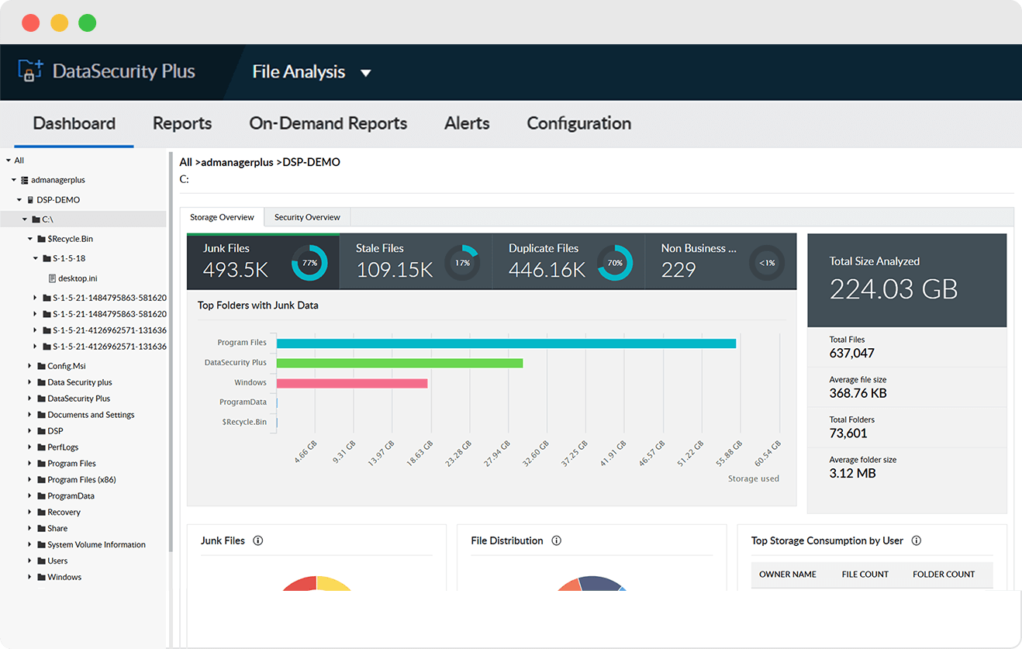Collapse the C:\ drive node arrow
1022x649 pixels.
(x=25, y=219)
